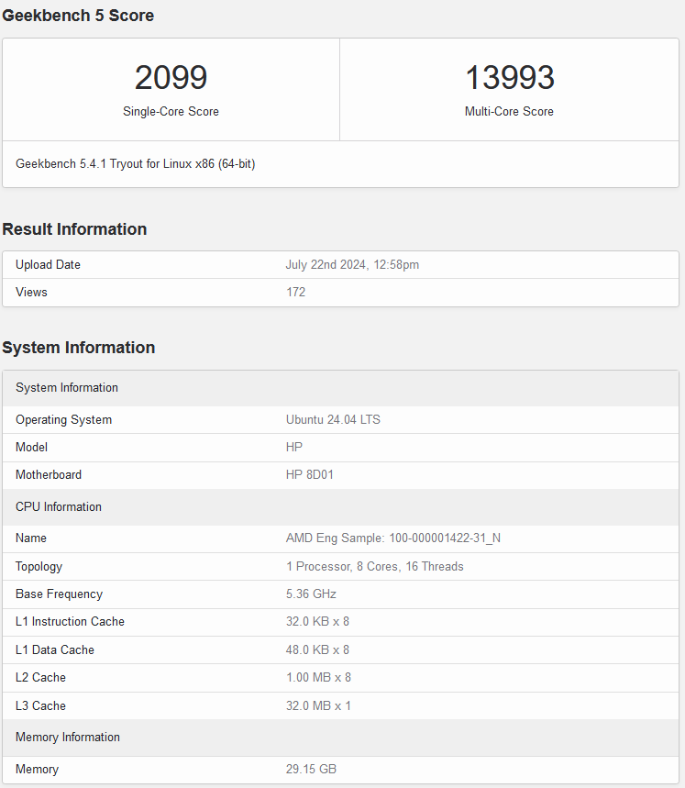The height and width of the screenshot is (788, 685).
Task: Click the System Information section heading
Action: (78, 348)
